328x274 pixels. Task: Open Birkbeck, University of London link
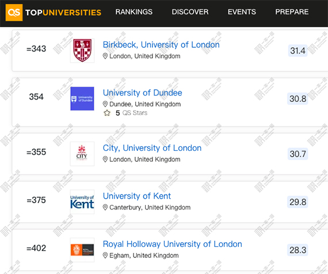[161, 45]
